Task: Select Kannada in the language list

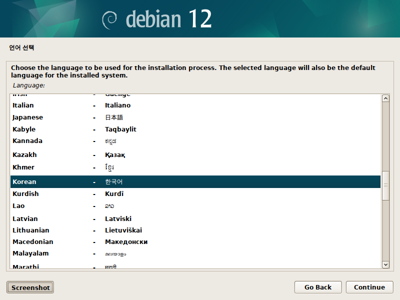Action: click(195, 141)
